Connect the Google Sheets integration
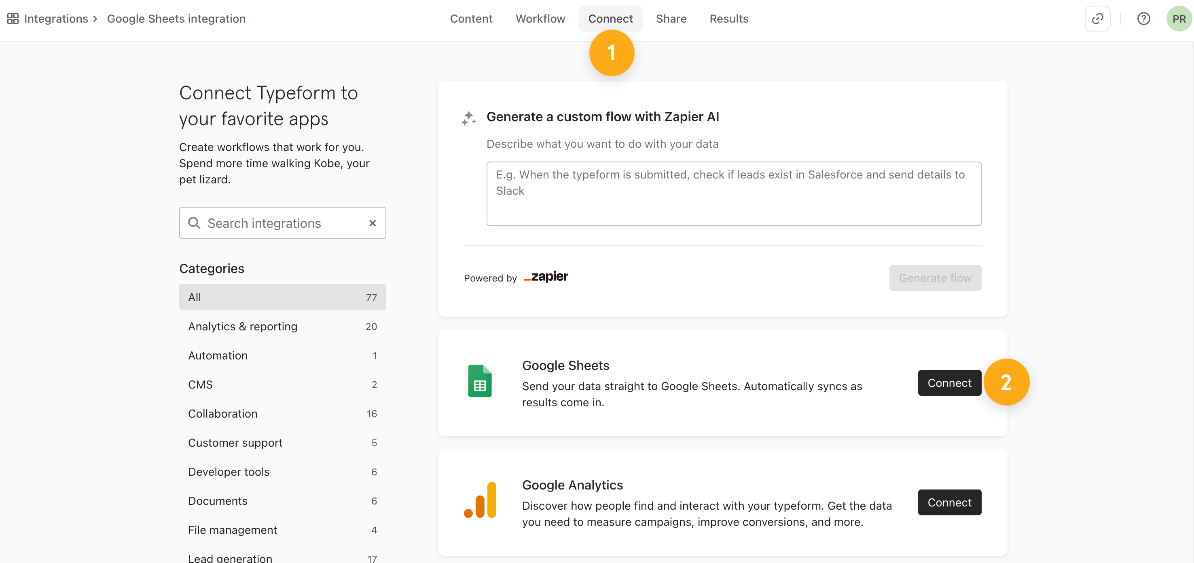The image size is (1194, 563). pyautogui.click(x=949, y=383)
